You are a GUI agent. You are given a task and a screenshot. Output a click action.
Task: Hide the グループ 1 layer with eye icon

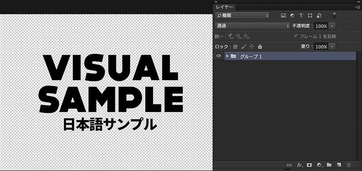click(x=219, y=56)
